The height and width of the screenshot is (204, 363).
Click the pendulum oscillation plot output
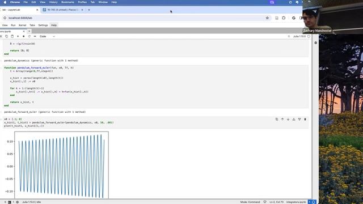[x=62, y=165]
